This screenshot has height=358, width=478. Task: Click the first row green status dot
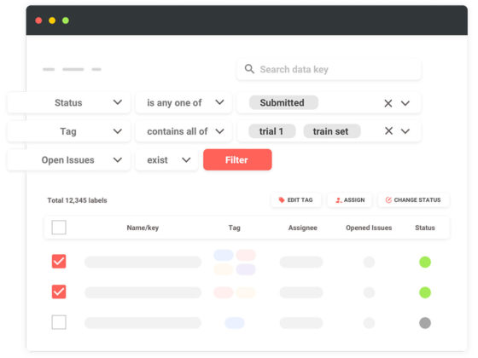click(425, 262)
